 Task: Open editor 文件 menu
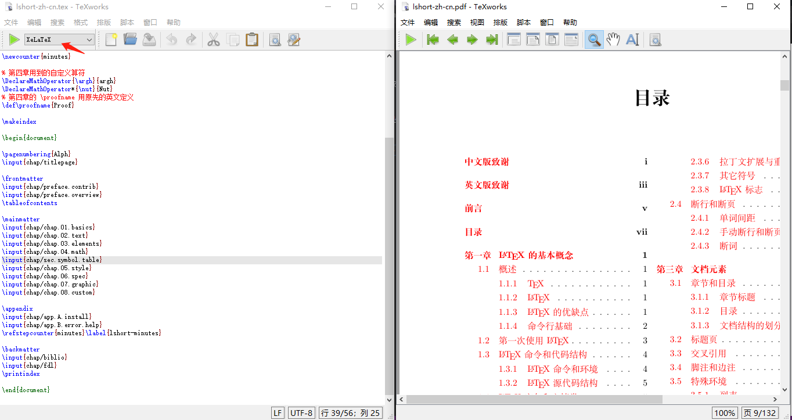(x=11, y=23)
